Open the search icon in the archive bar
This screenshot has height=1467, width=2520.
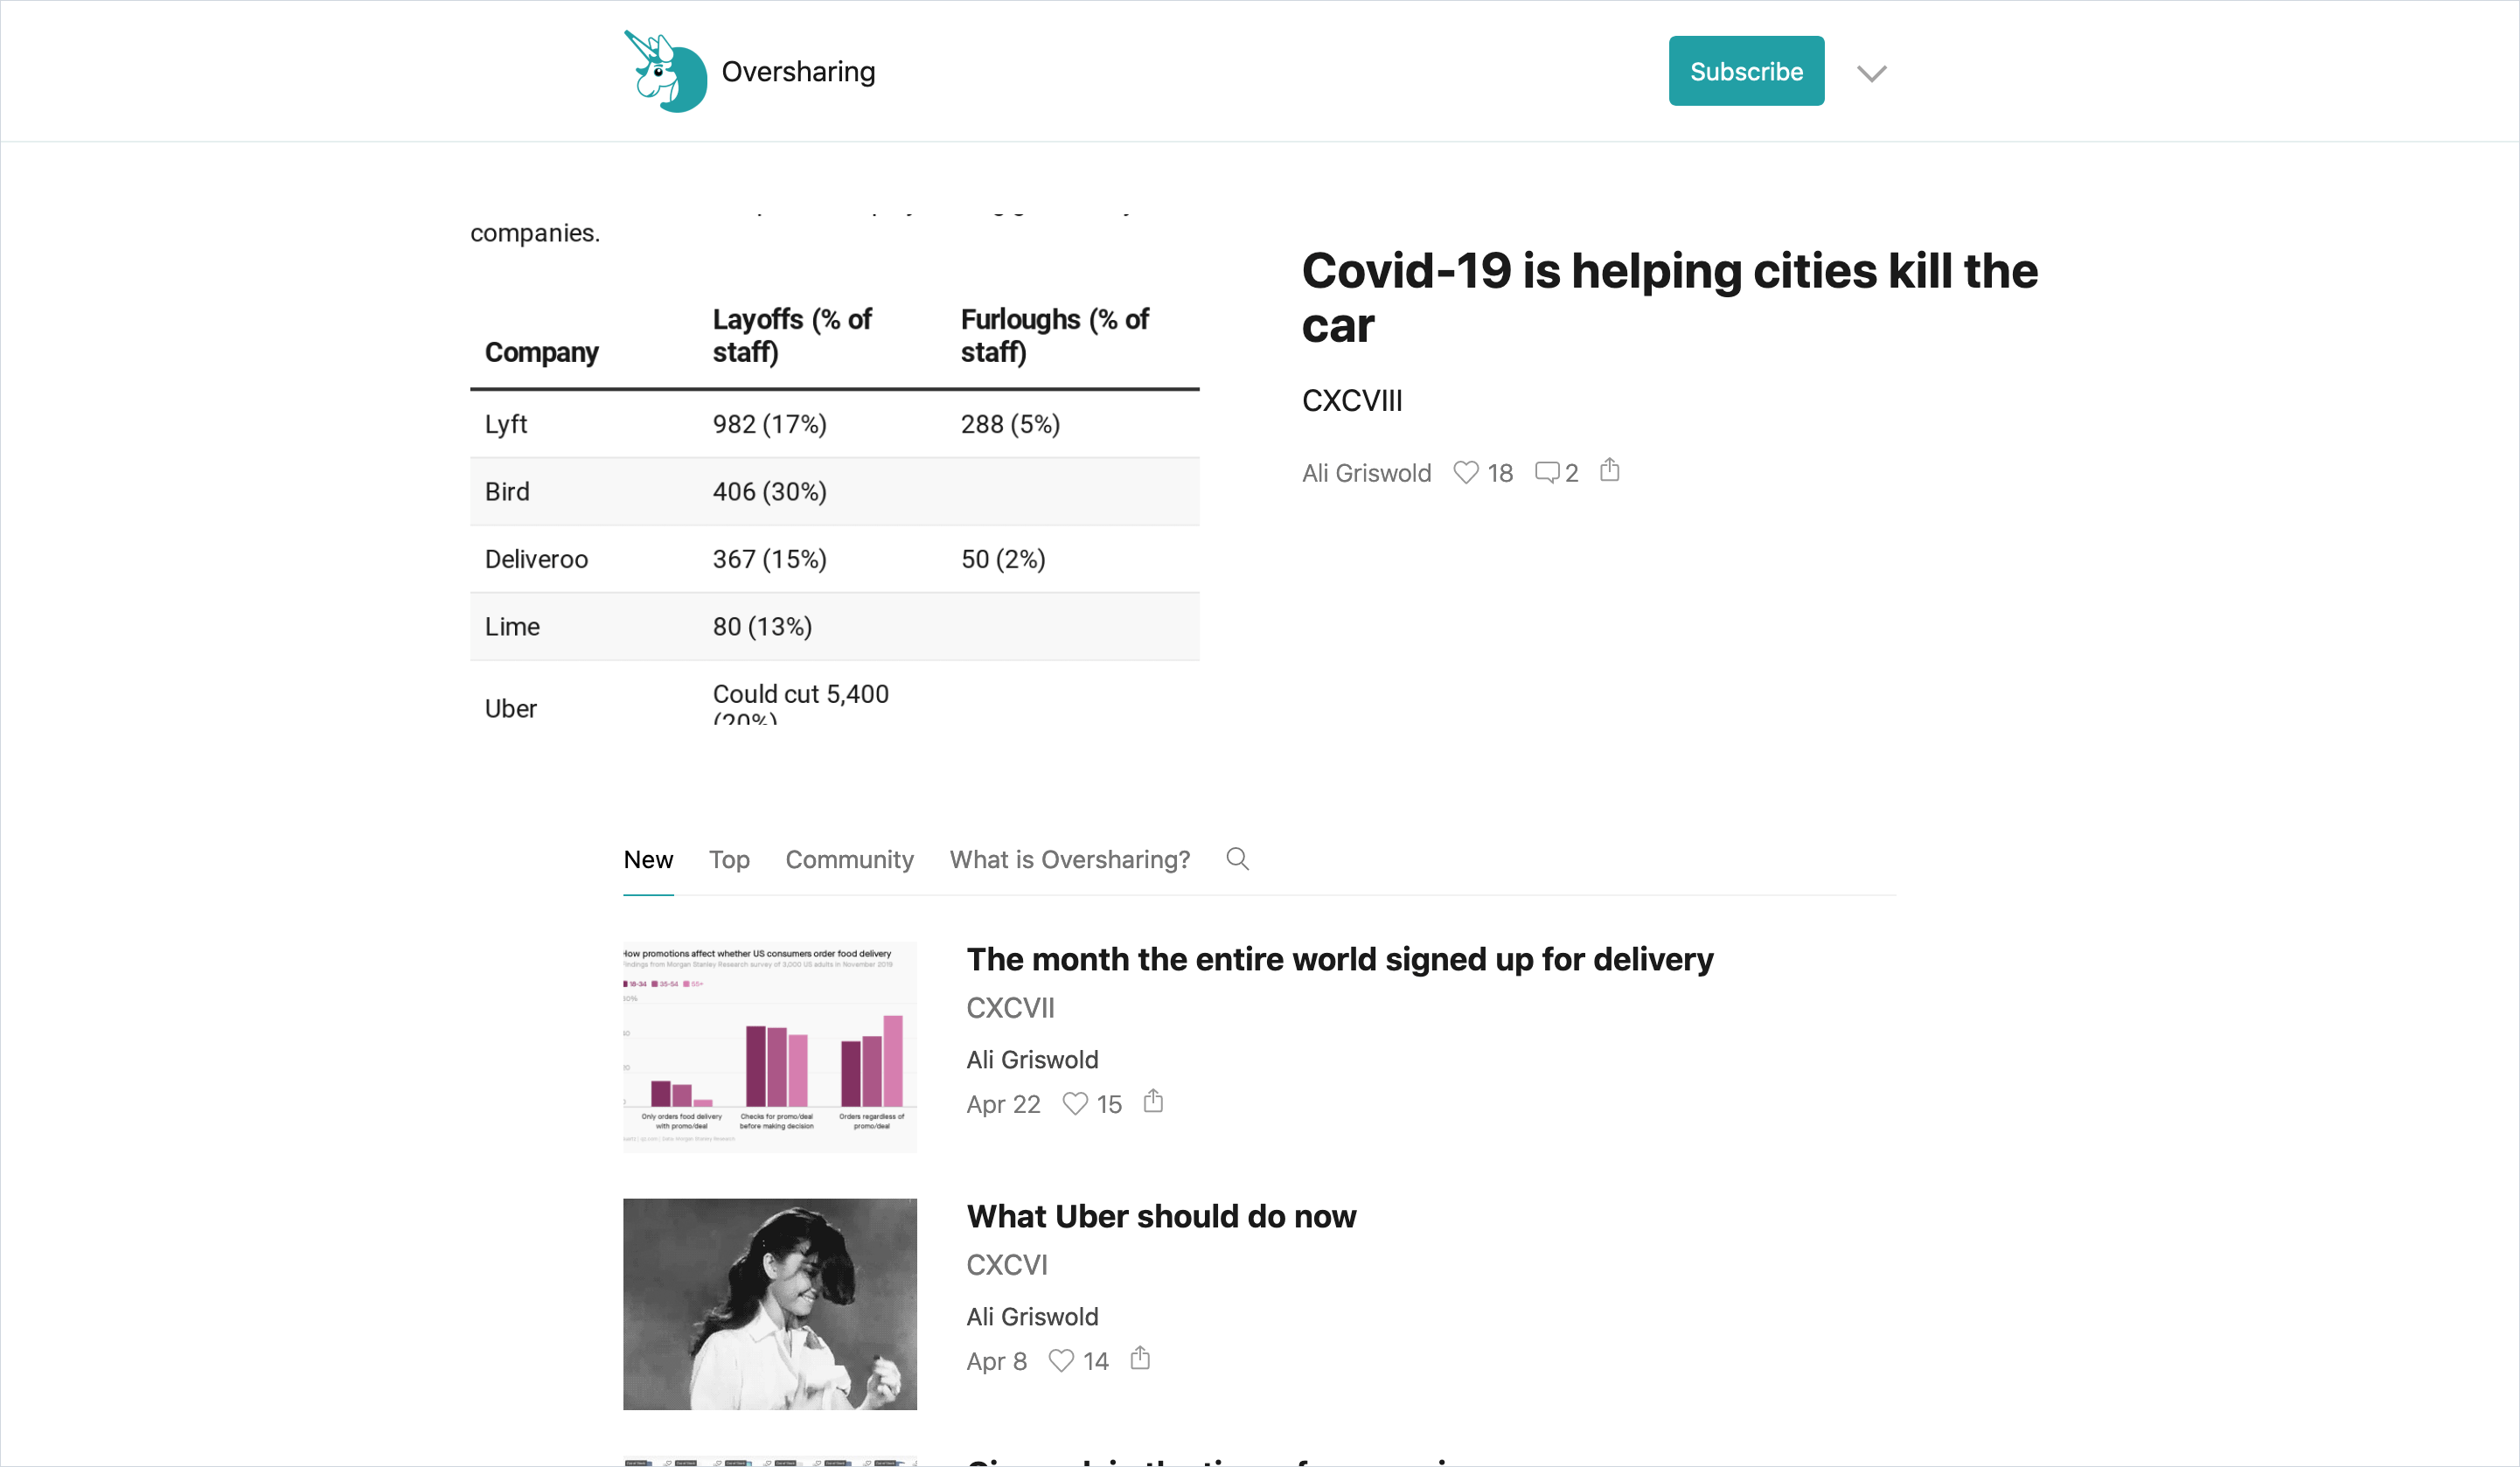click(x=1237, y=859)
